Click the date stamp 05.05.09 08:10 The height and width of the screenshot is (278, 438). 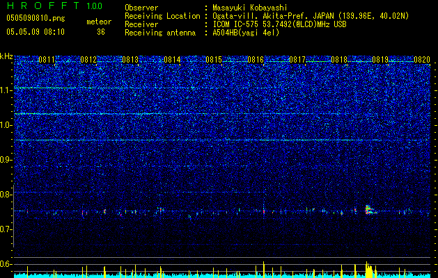[x=36, y=32]
